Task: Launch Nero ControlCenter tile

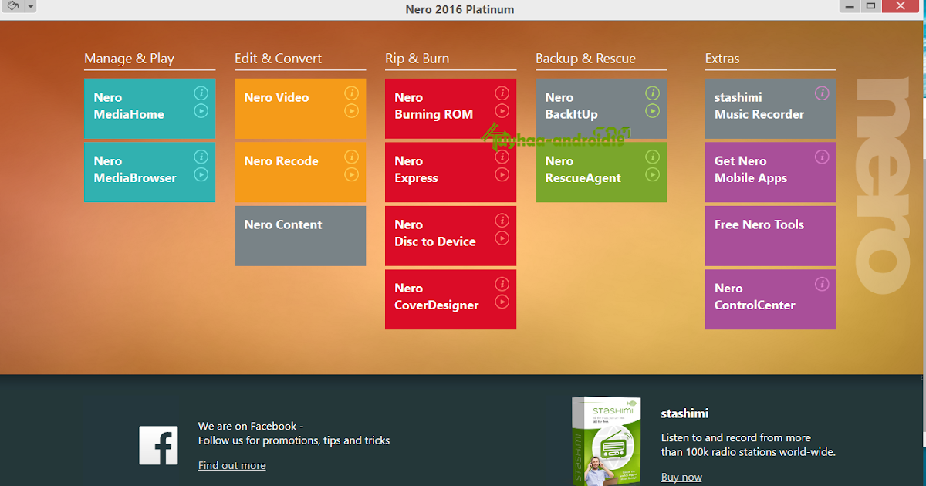Action: (x=771, y=299)
